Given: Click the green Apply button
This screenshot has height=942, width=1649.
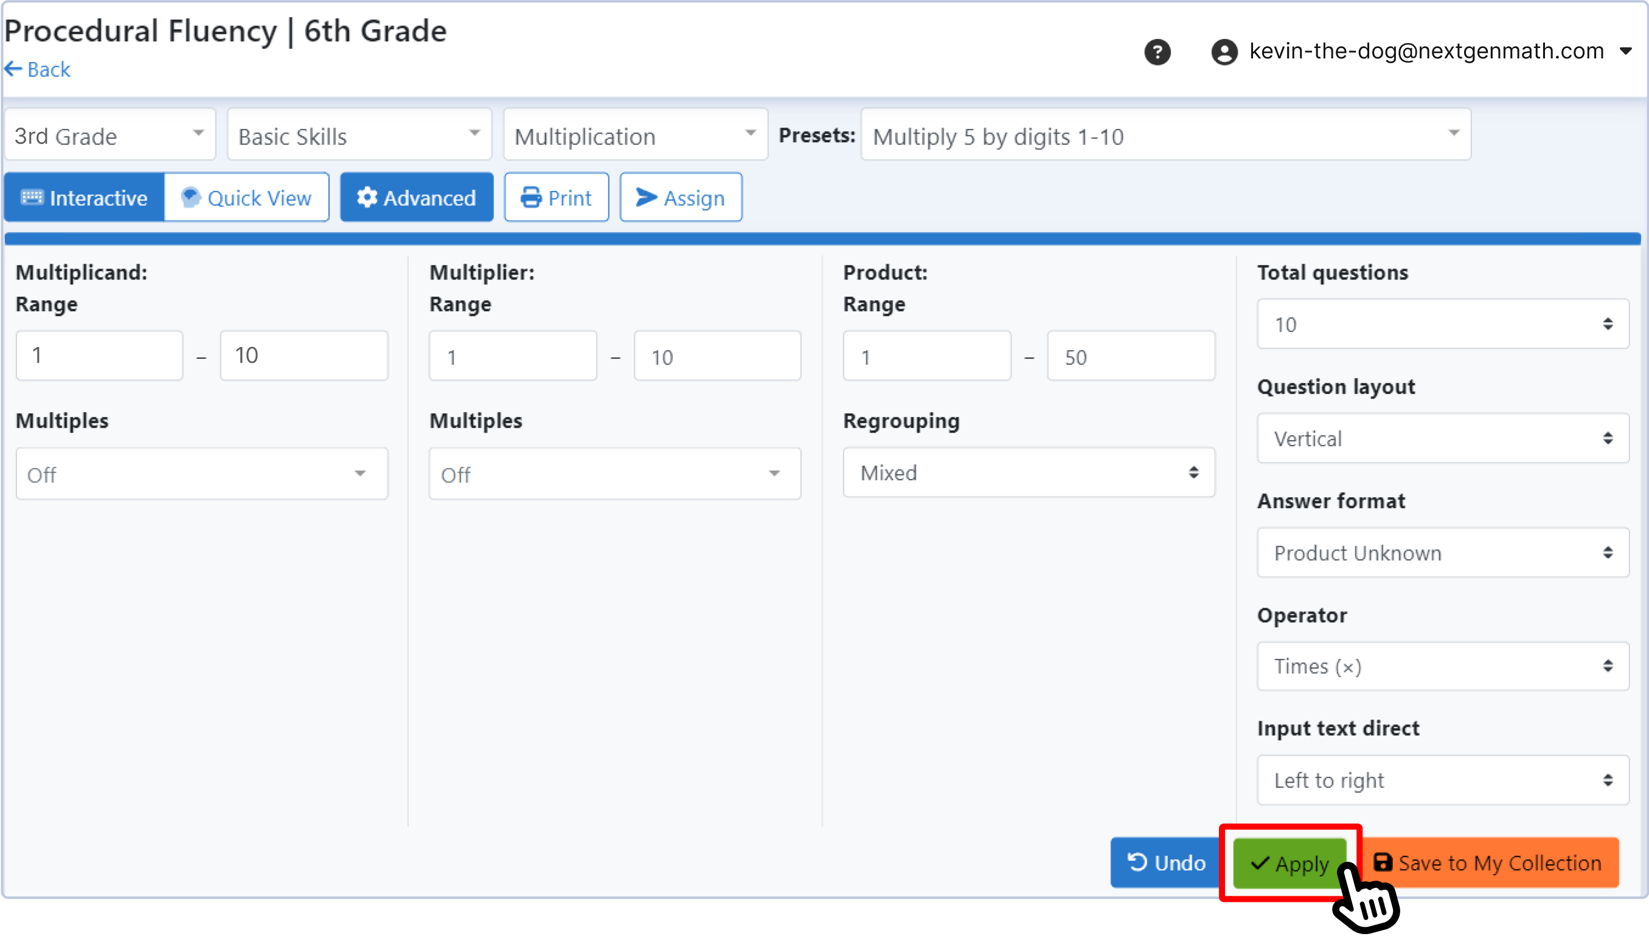Looking at the screenshot, I should click(1290, 862).
